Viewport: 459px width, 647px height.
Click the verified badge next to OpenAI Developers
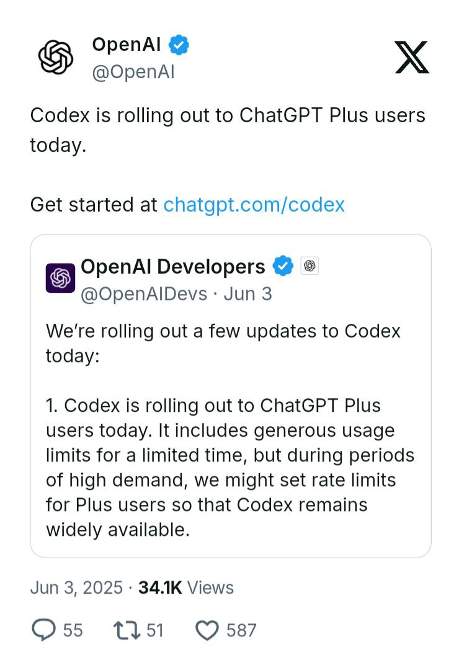pos(283,267)
